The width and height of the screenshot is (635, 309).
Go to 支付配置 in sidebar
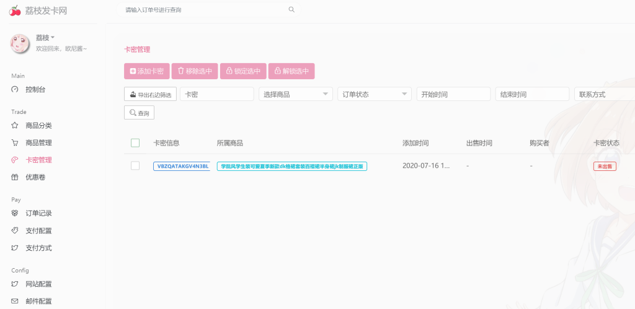click(38, 231)
